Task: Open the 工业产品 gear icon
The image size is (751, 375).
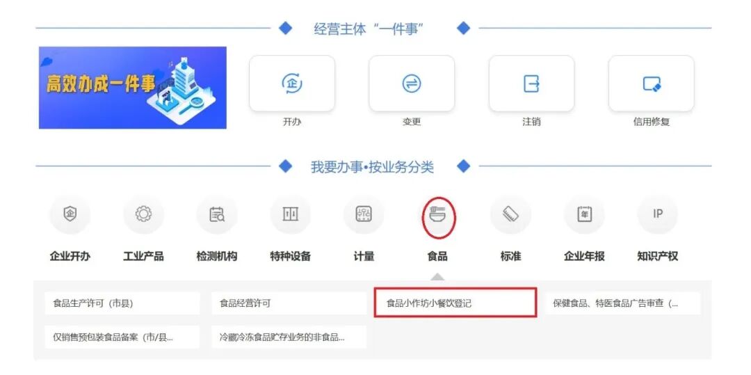Action: coord(144,214)
